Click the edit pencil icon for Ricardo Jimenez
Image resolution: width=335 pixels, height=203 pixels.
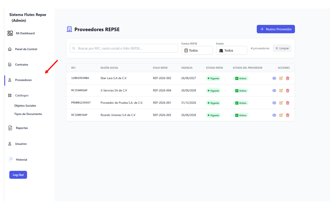(281, 115)
